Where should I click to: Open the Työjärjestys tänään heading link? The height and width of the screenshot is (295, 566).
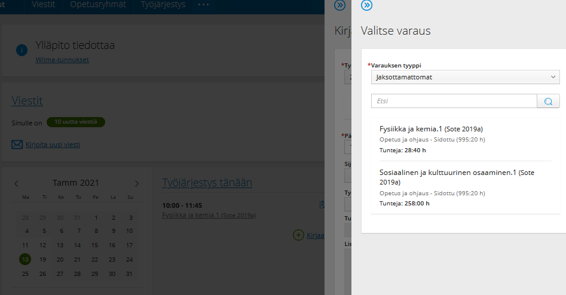[x=207, y=183]
